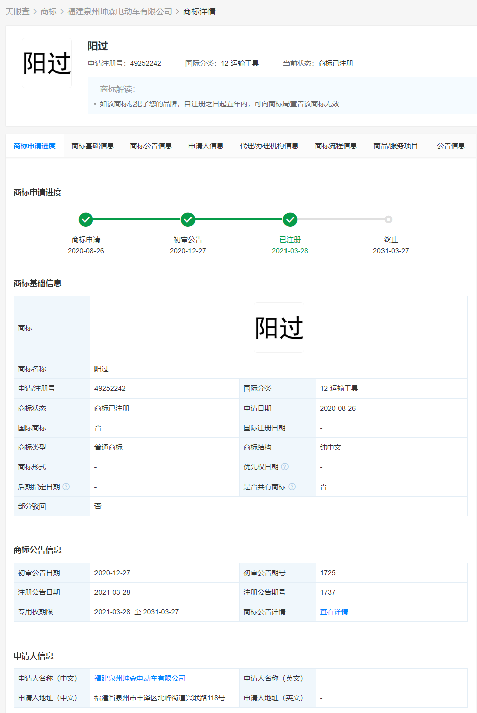Screen dimensions: 477x713
Task: Click the 专用权期限 value 2021-03-28 至 2031-03-27
Action: click(x=137, y=612)
